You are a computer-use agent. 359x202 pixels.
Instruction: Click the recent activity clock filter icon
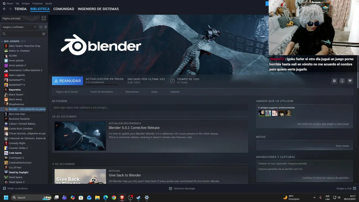click(x=41, y=27)
